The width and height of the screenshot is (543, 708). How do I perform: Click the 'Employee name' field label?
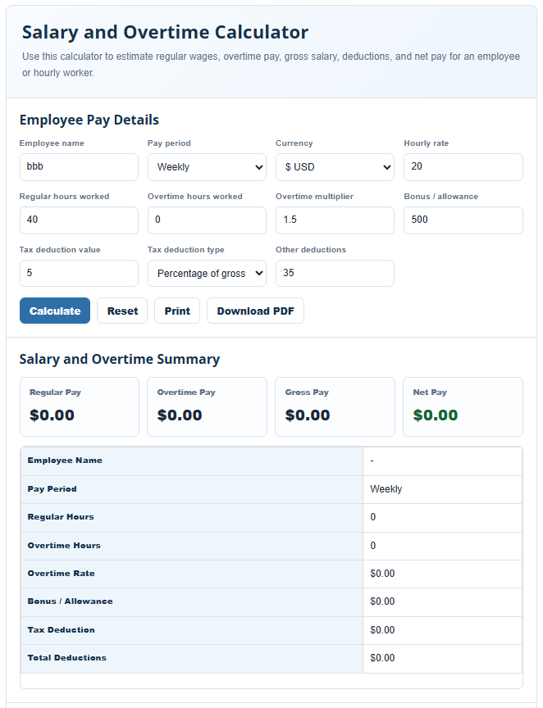52,143
